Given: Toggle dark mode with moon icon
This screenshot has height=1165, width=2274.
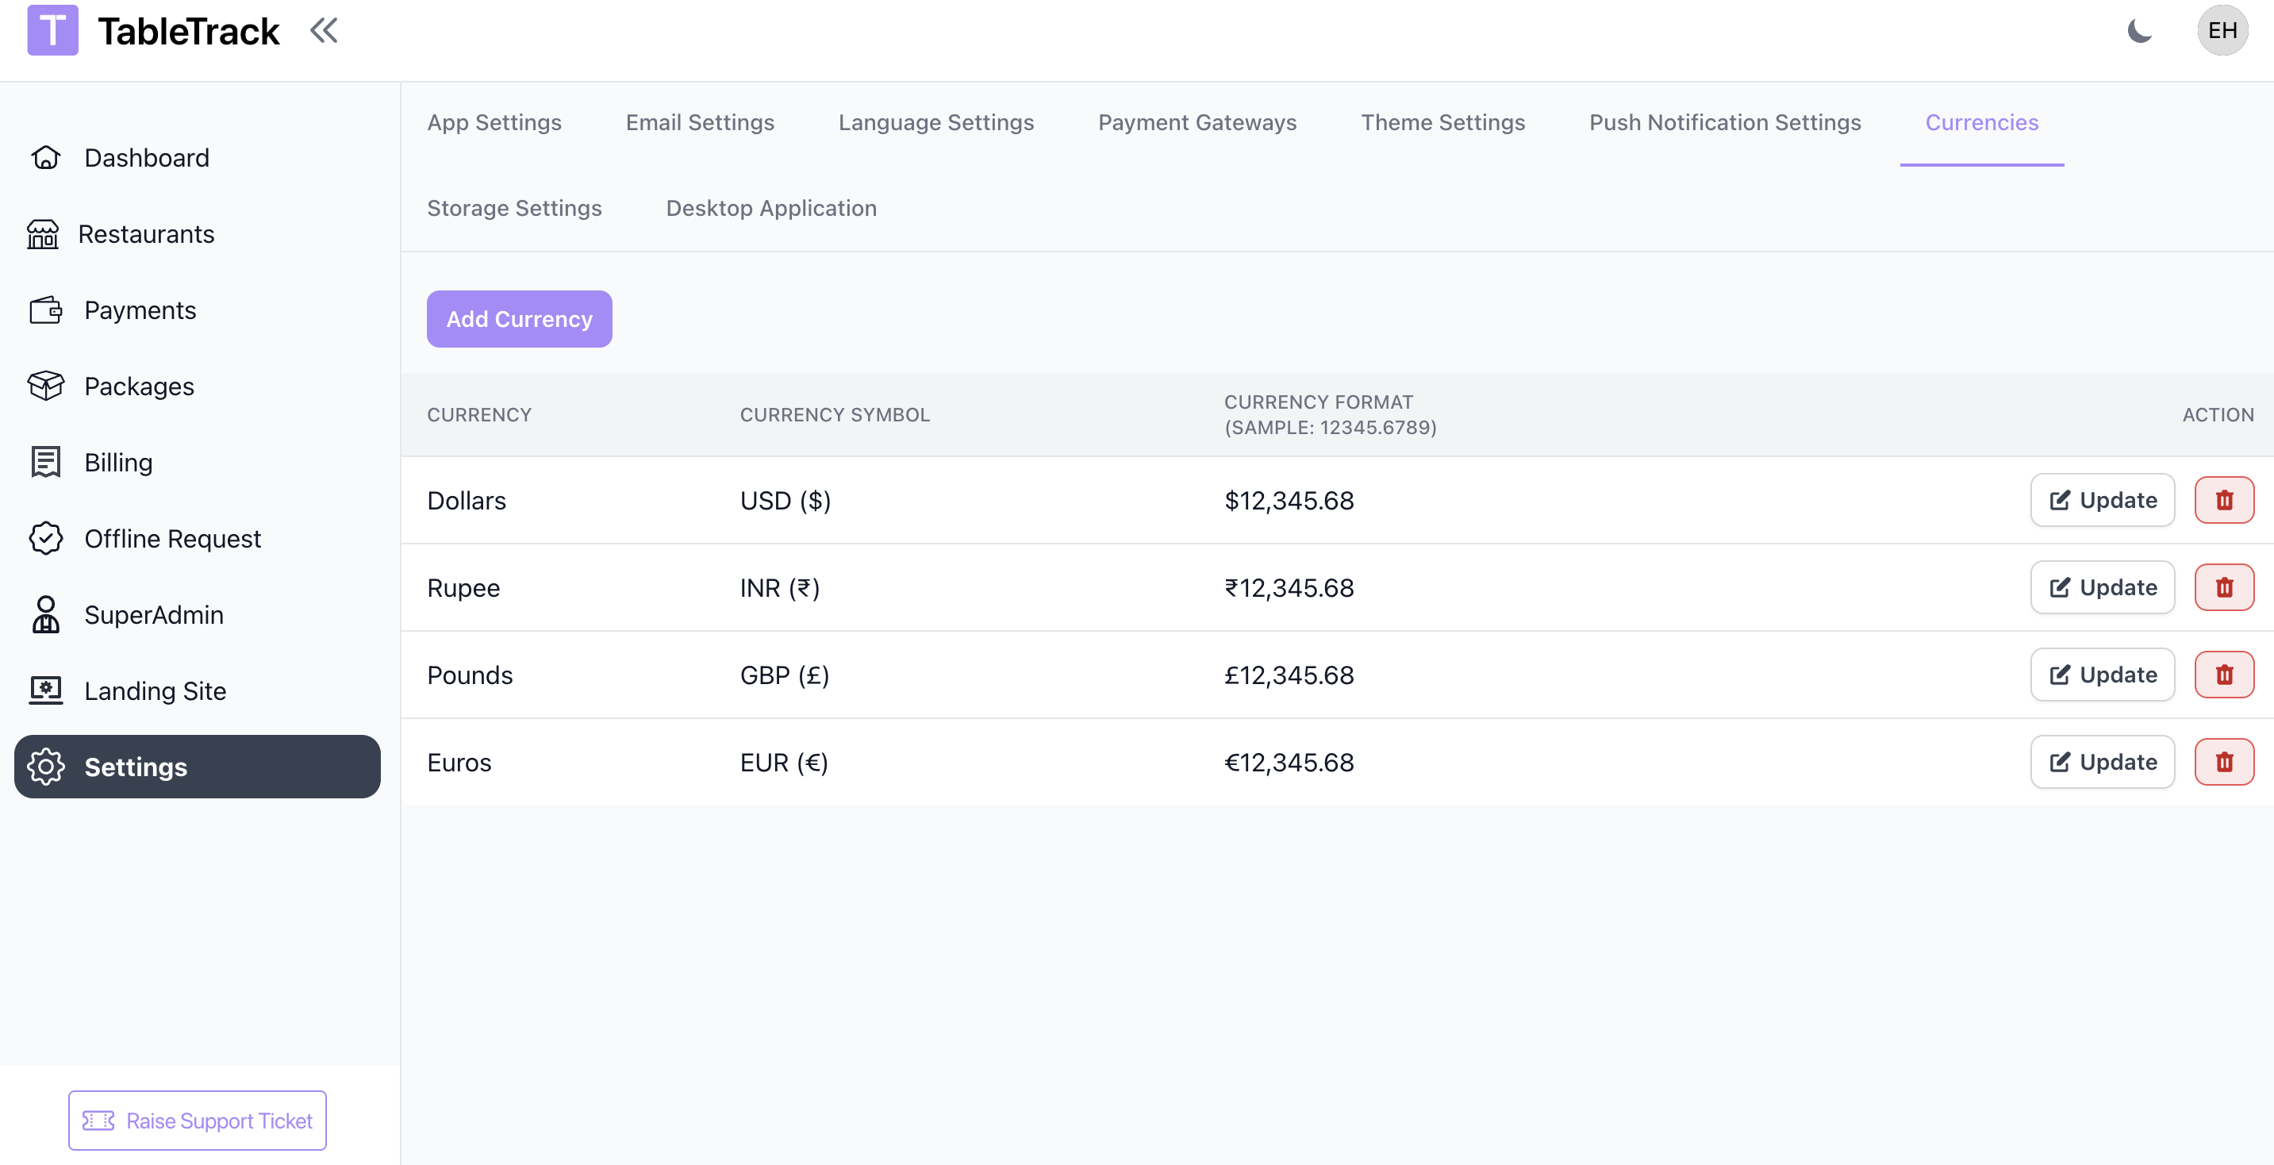Looking at the screenshot, I should 2139,32.
